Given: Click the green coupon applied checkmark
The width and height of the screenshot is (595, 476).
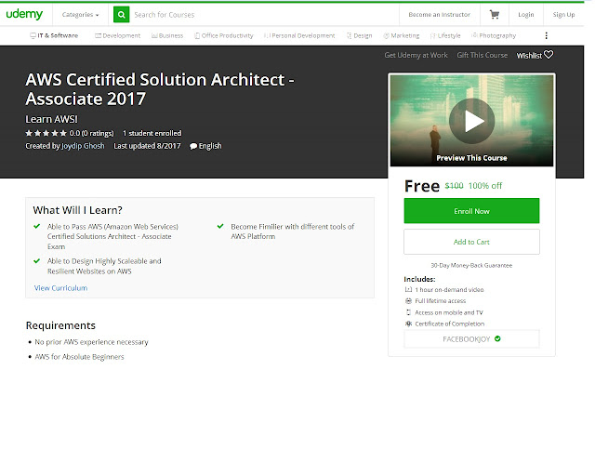Looking at the screenshot, I should point(497,338).
